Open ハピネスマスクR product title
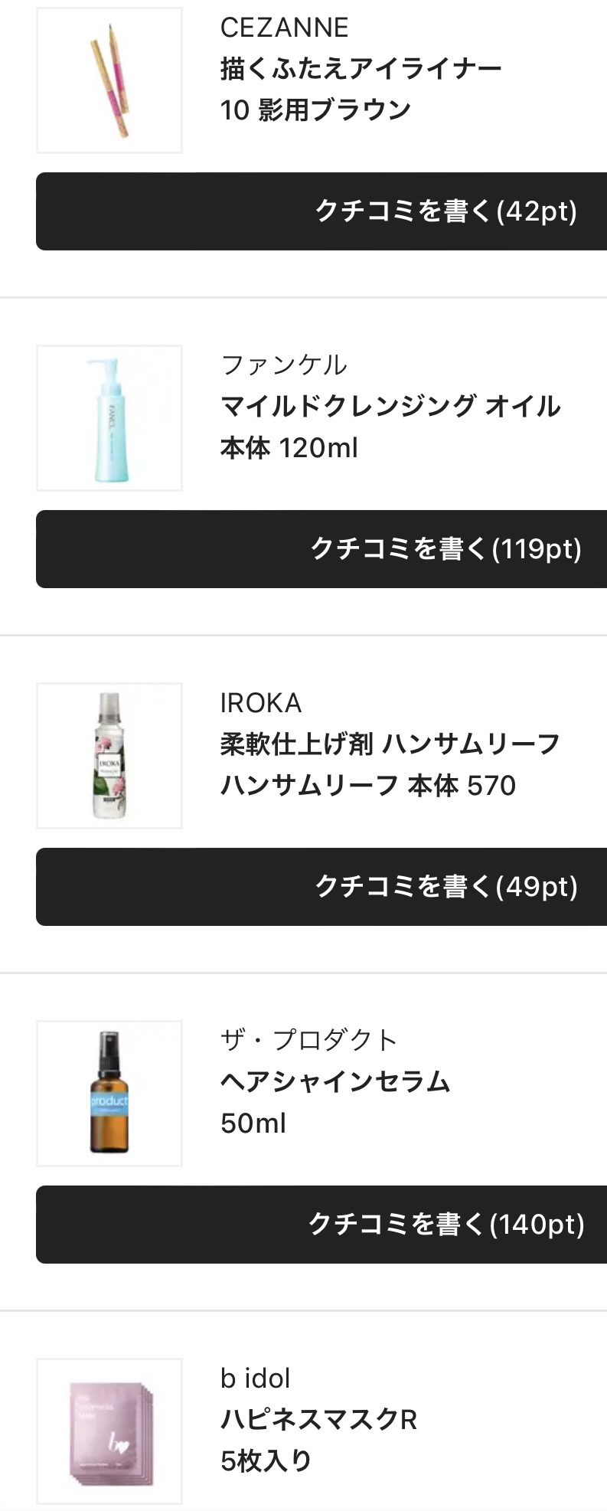The height and width of the screenshot is (1511, 607). 318,1419
